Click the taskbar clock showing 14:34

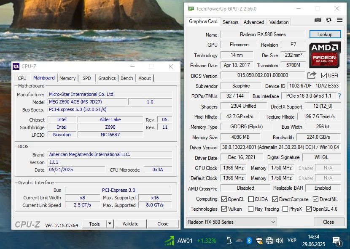click(x=314, y=241)
